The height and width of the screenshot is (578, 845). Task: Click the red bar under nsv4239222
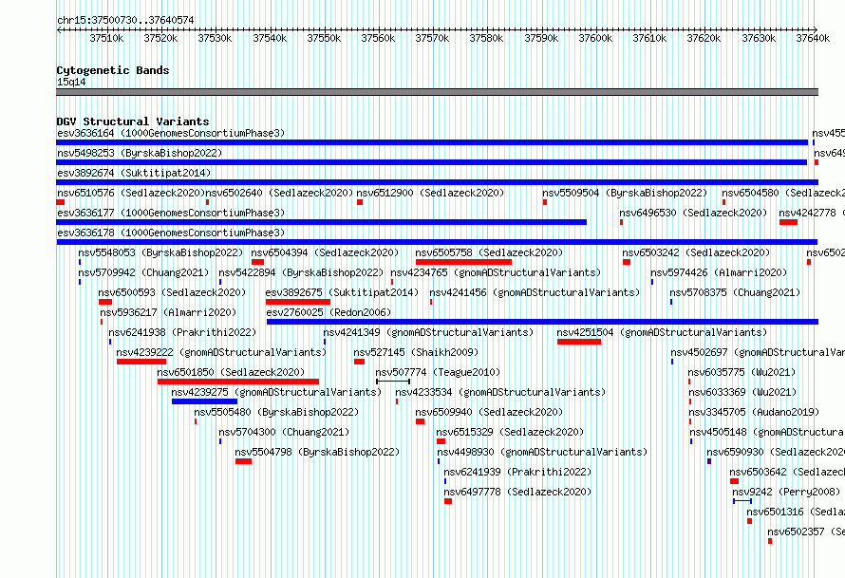click(141, 362)
